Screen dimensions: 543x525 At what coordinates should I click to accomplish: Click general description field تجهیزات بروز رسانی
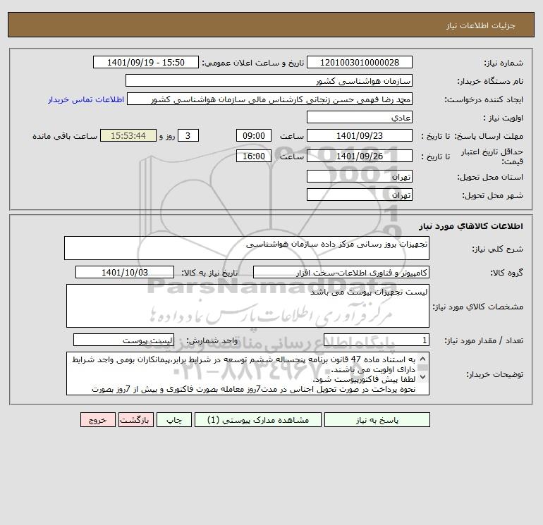coord(247,248)
